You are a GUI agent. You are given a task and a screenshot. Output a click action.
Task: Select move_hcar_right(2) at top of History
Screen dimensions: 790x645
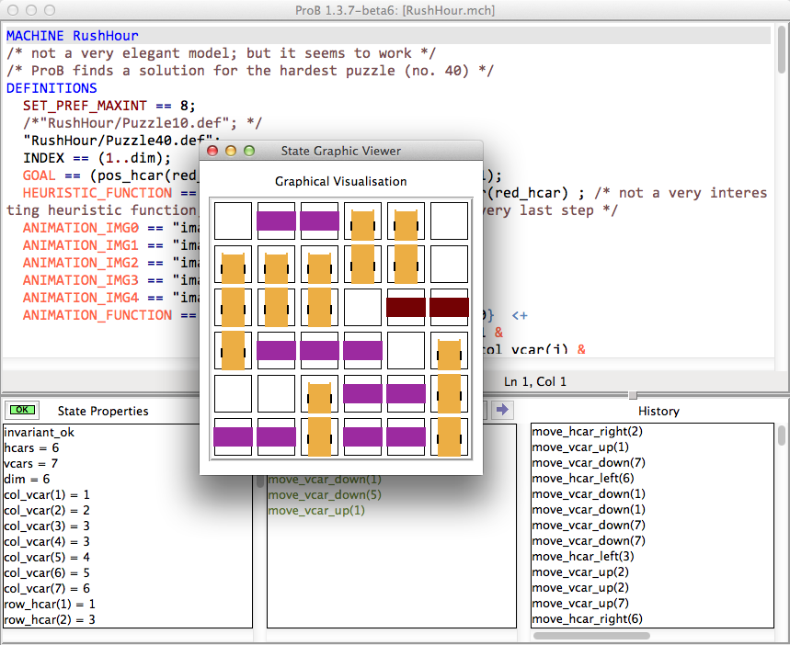coord(578,430)
